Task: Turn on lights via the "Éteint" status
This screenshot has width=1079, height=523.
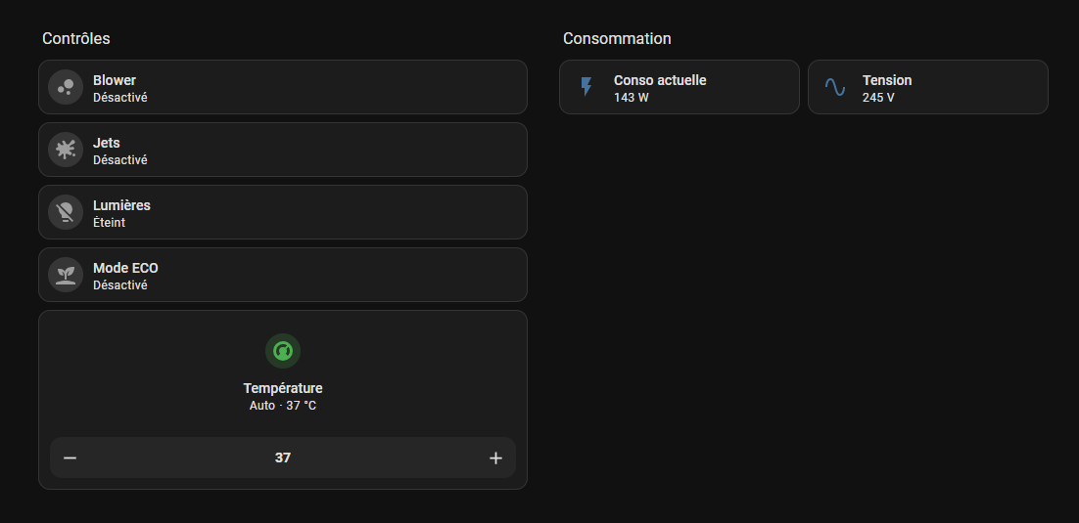Action: 110,223
